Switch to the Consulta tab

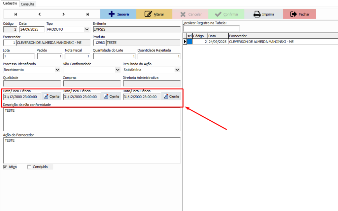[27, 4]
